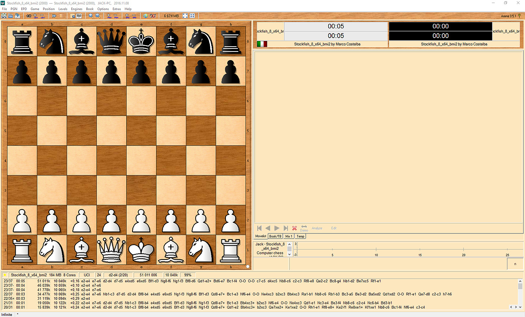Jump to the first move in movelist
Viewport: 525px width, 317px height.
tap(259, 228)
